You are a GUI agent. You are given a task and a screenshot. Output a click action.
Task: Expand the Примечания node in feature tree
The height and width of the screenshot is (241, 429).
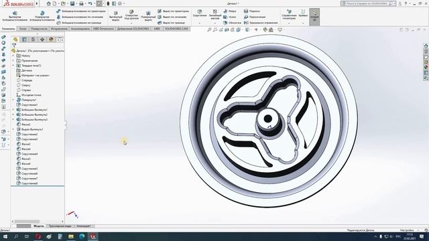[x=13, y=61]
